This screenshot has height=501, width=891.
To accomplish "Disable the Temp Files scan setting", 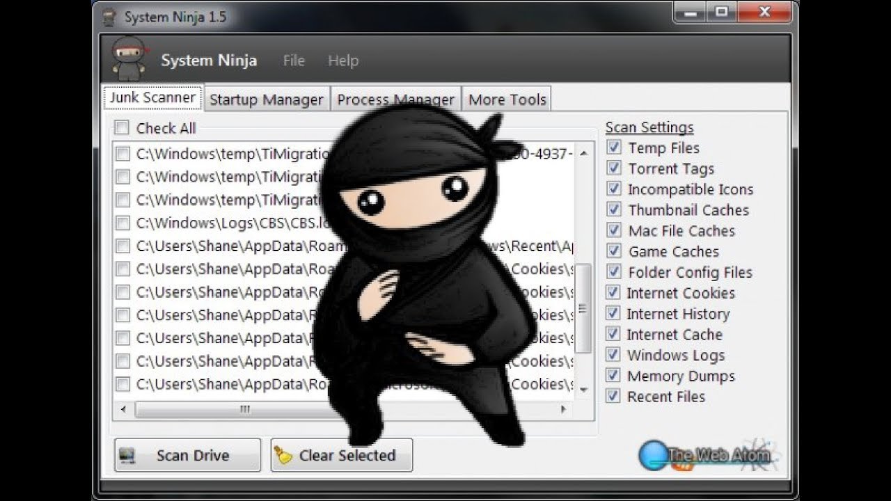I will (614, 148).
